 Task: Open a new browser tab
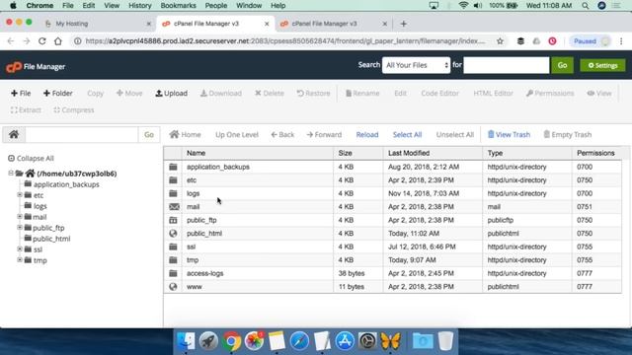coord(404,24)
